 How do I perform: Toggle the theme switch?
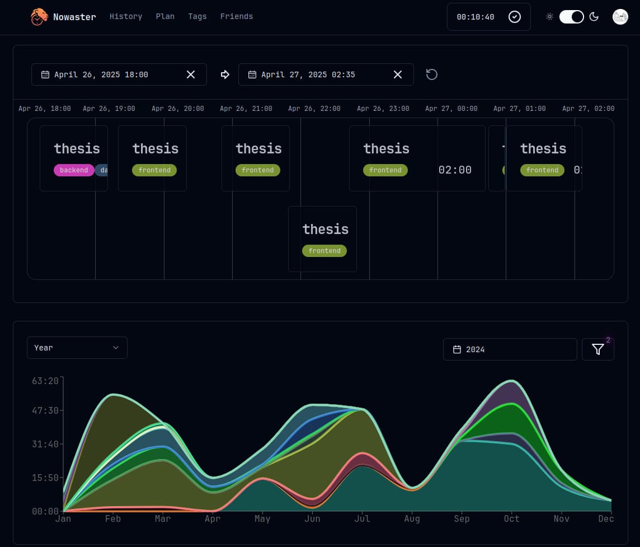point(571,17)
